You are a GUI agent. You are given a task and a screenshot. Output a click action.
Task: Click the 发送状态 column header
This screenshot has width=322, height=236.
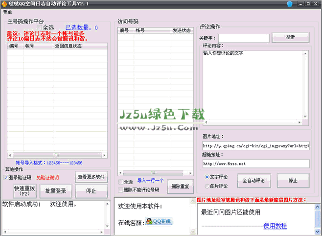(182, 31)
